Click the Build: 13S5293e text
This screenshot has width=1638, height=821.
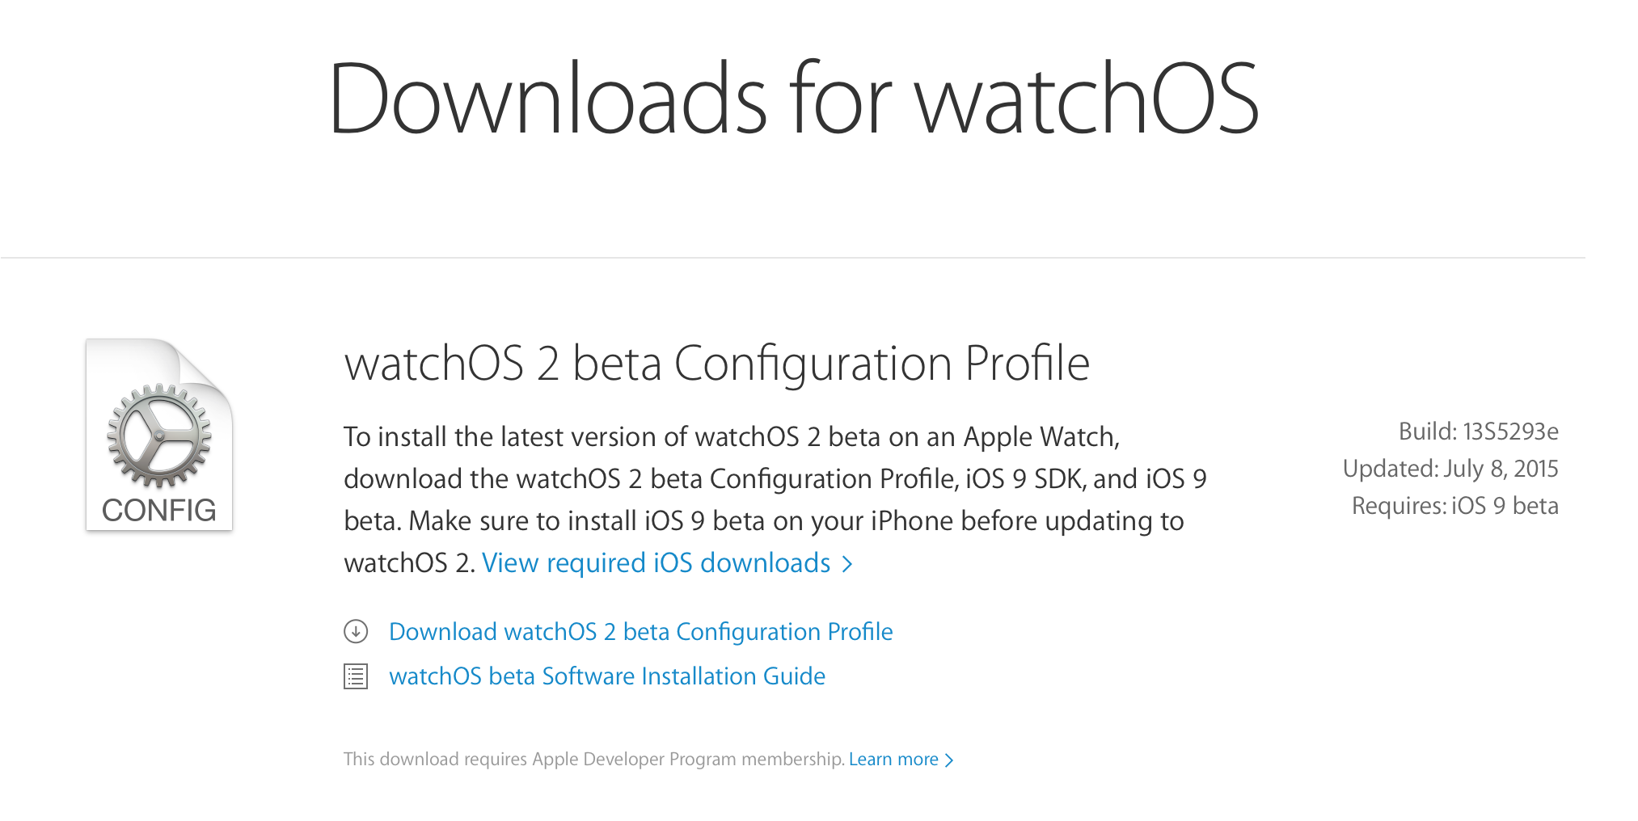(1479, 432)
